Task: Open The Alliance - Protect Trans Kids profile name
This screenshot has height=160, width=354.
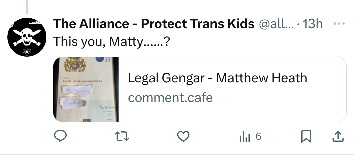Action: (154, 24)
